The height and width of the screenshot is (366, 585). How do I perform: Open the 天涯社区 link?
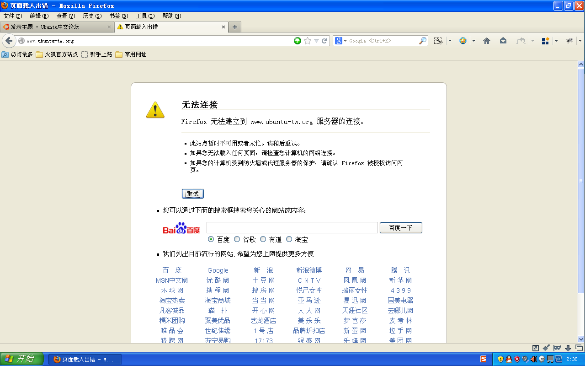355,311
